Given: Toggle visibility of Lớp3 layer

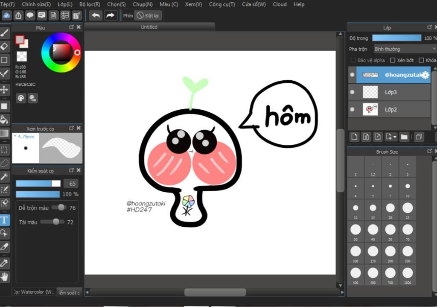Looking at the screenshot, I should (352, 92).
